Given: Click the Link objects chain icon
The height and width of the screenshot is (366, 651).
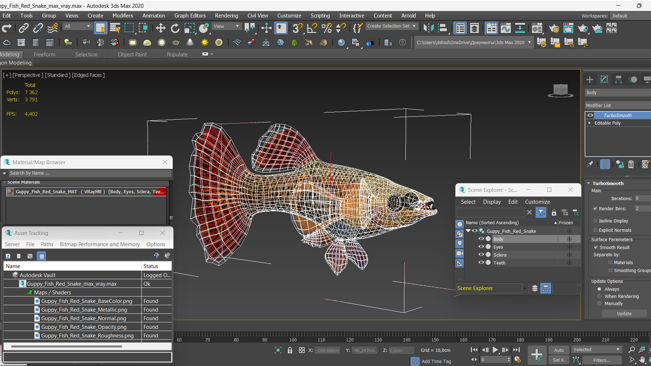Looking at the screenshot, I should click(23, 28).
